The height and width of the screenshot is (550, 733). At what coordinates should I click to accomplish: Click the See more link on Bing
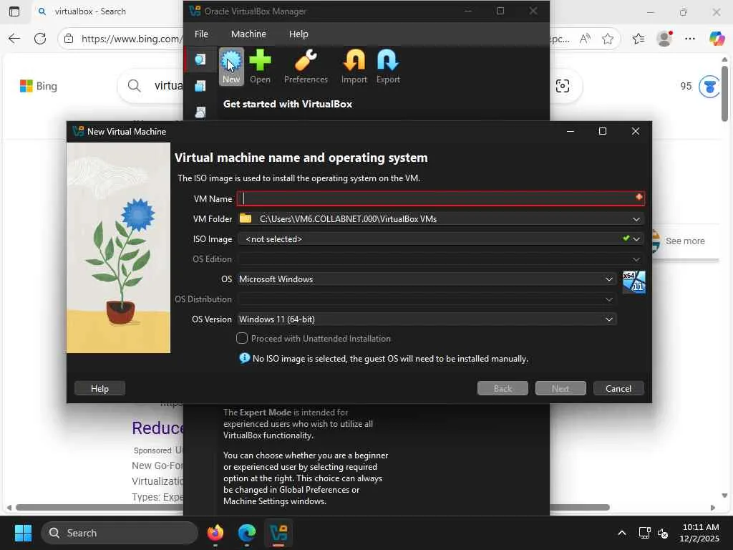click(685, 241)
